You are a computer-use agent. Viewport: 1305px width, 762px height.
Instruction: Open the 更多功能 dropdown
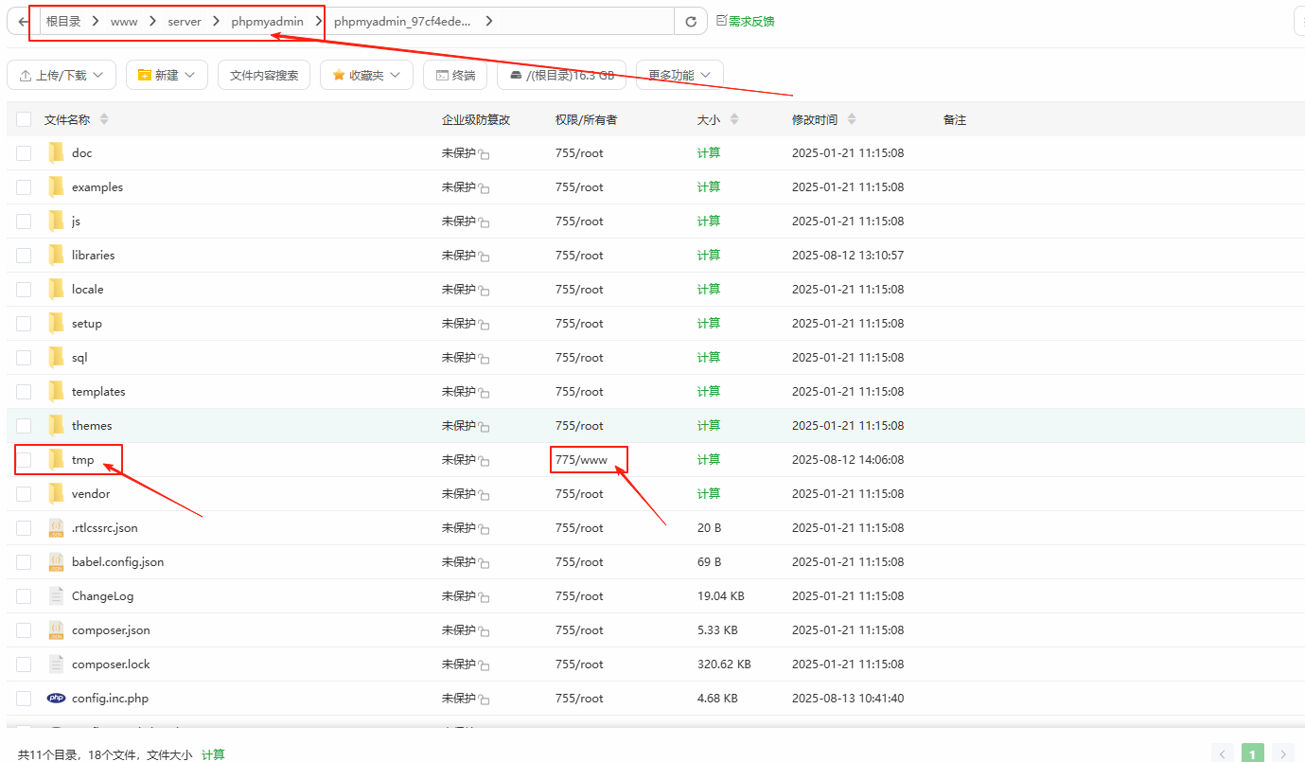[x=679, y=75]
